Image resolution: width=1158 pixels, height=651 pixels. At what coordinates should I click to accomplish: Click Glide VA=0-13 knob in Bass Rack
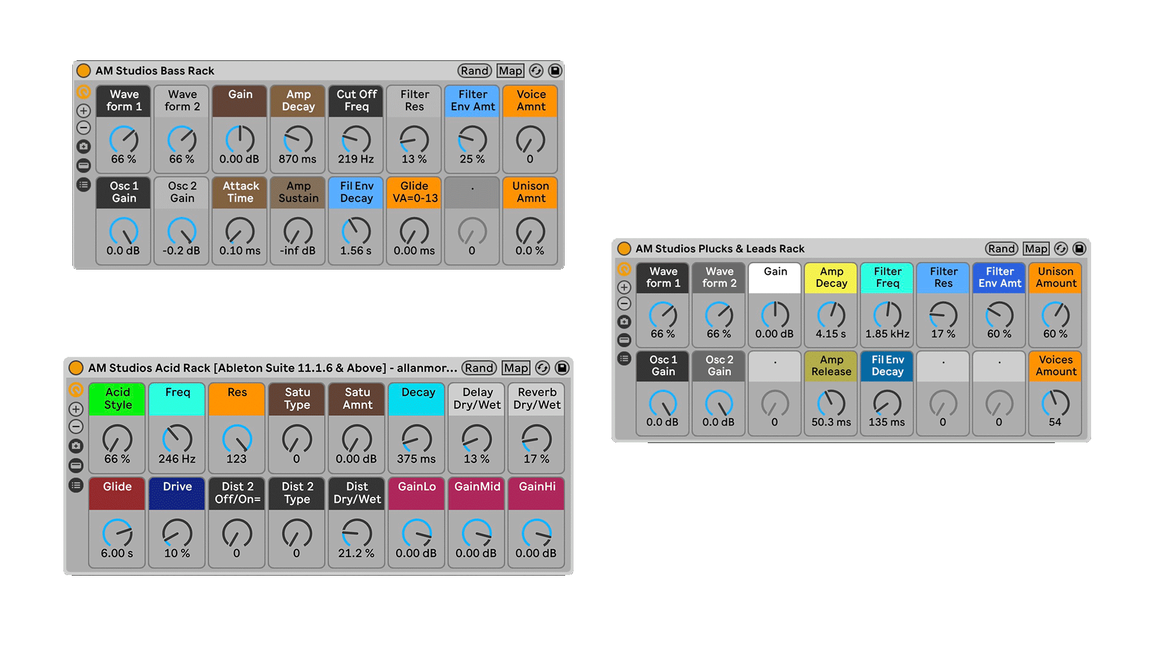(x=414, y=231)
